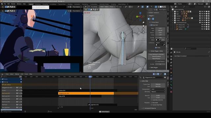211x118 pixels.
Task: Click the viewport overlays icon
Action: coord(148,7)
